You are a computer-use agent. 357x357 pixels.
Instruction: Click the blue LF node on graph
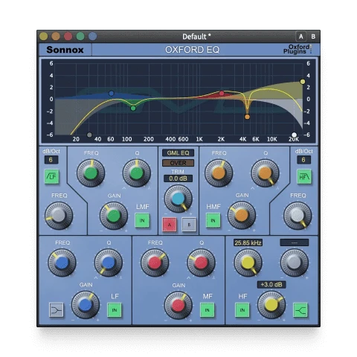(112, 94)
